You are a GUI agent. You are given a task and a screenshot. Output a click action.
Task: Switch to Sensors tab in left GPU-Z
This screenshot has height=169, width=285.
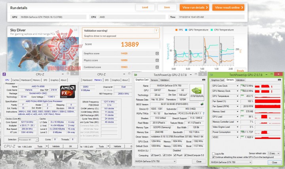pyautogui.click(x=154, y=80)
